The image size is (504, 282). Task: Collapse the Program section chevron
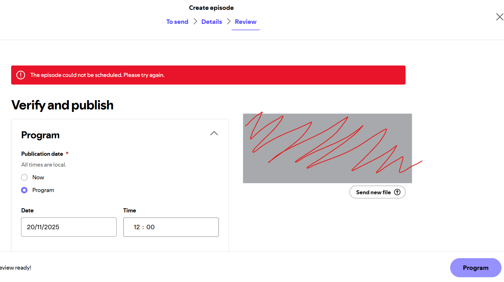coord(214,133)
